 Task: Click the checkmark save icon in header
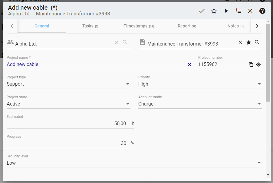(x=202, y=11)
